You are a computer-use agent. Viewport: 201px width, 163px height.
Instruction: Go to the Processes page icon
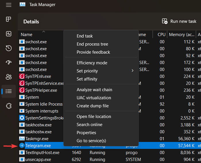9,19
